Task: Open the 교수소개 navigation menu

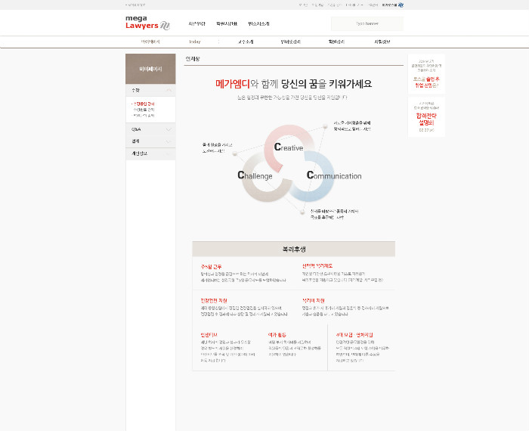Action: click(246, 42)
